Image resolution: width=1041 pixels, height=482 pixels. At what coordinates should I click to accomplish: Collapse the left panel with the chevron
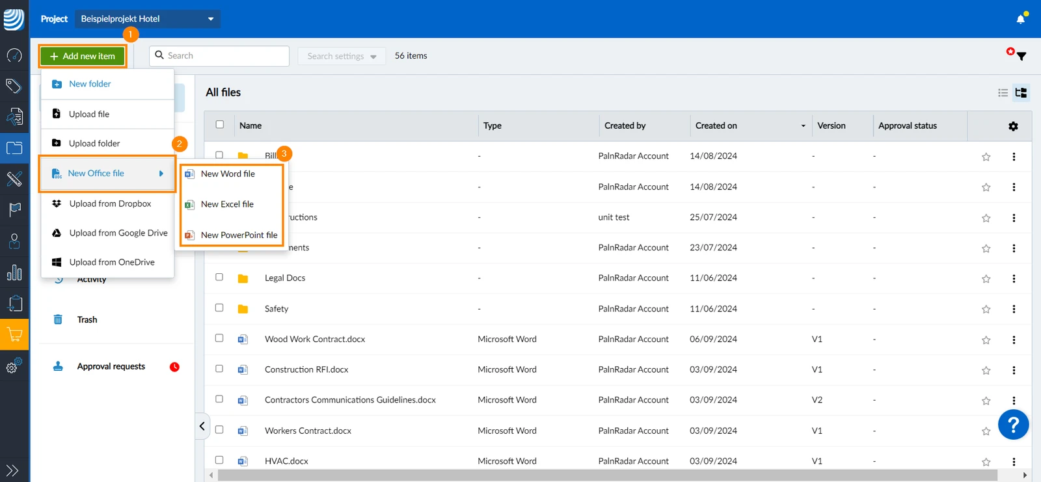(202, 426)
